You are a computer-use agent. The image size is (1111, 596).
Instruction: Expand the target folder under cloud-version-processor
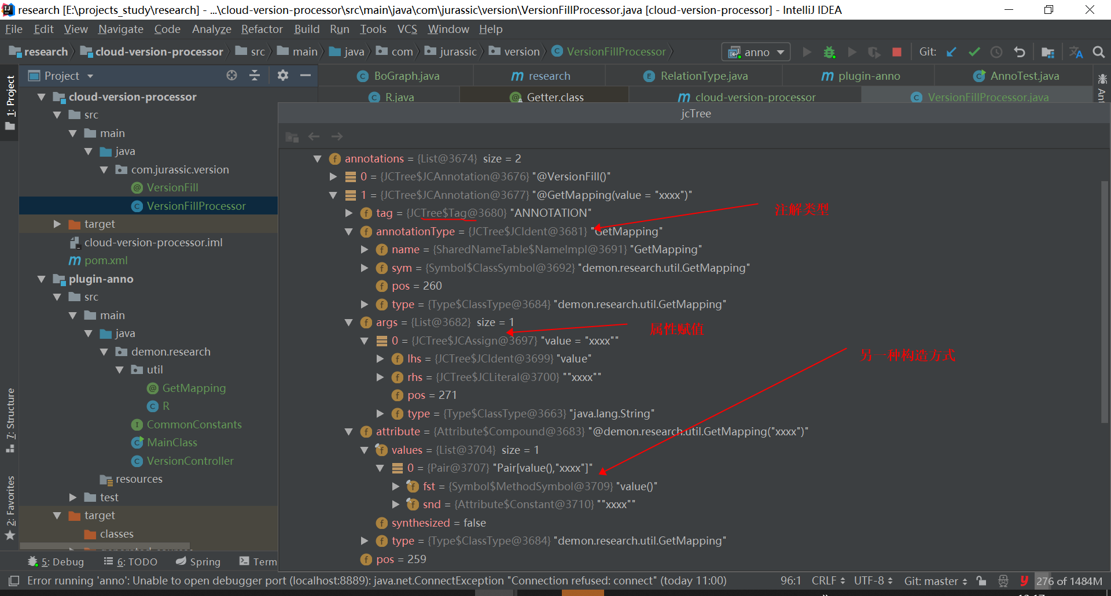(57, 224)
